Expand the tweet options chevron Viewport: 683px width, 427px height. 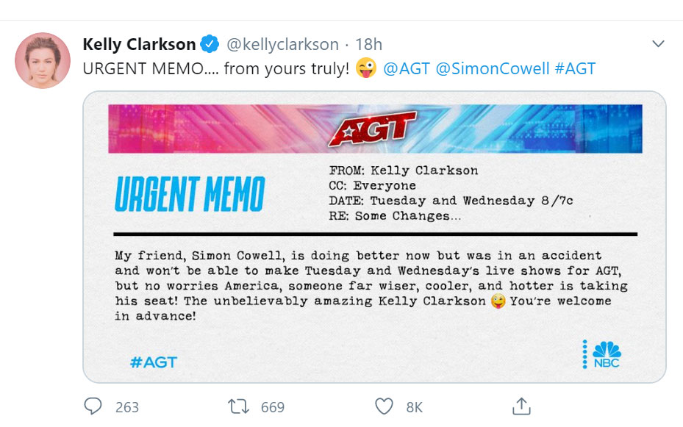pyautogui.click(x=658, y=45)
